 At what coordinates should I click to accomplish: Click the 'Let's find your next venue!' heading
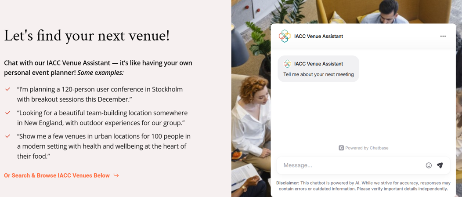87,36
